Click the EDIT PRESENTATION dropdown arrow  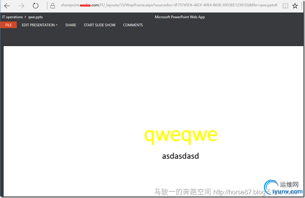(x=57, y=25)
